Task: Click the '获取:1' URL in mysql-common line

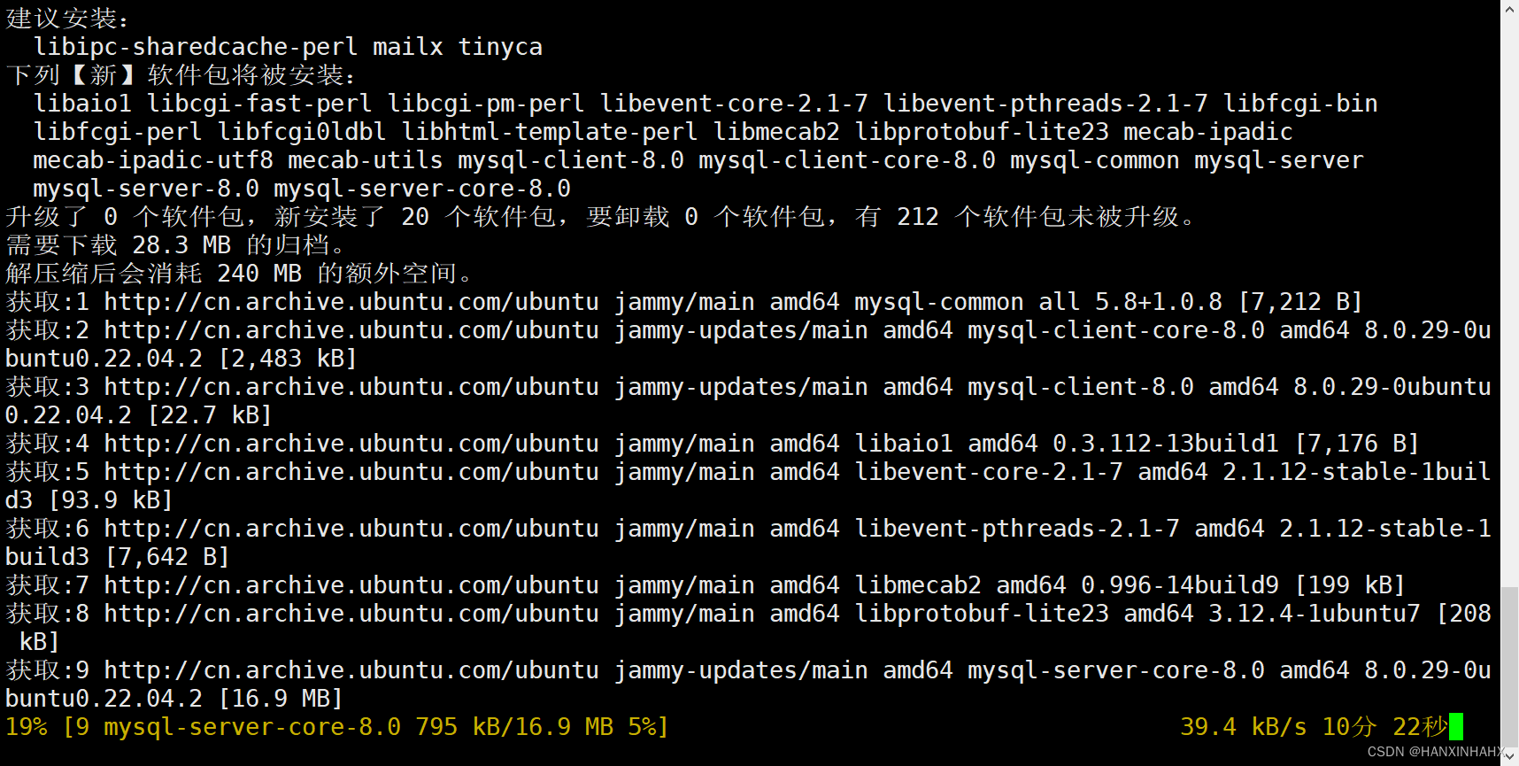Action: [x=351, y=302]
